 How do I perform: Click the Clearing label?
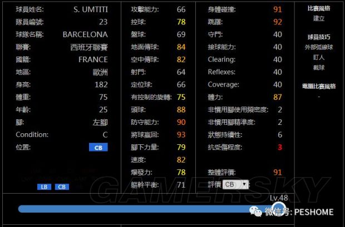pos(221,59)
